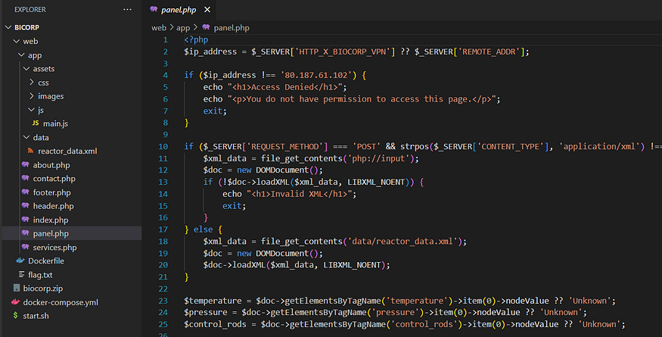Click the RSS-style icon for reactor_data.xml
This screenshot has width=662, height=337.
click(x=30, y=151)
